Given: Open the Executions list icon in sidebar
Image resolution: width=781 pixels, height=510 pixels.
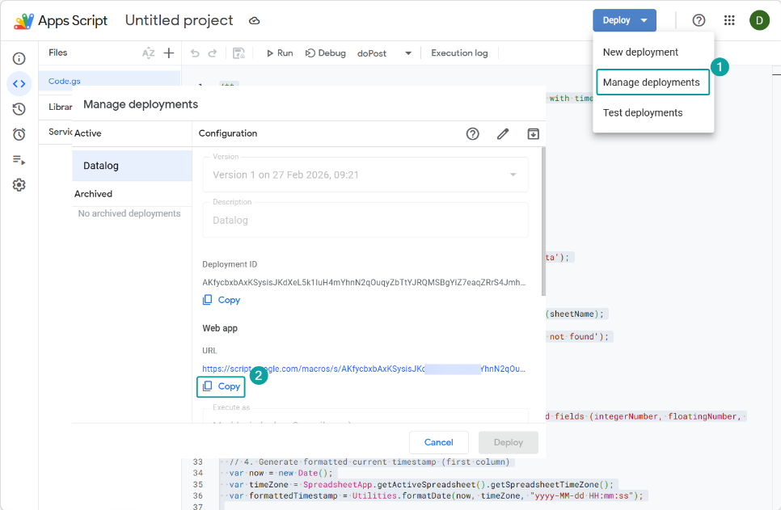Looking at the screenshot, I should click(19, 159).
